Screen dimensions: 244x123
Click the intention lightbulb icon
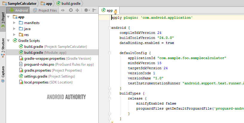pos(115,12)
